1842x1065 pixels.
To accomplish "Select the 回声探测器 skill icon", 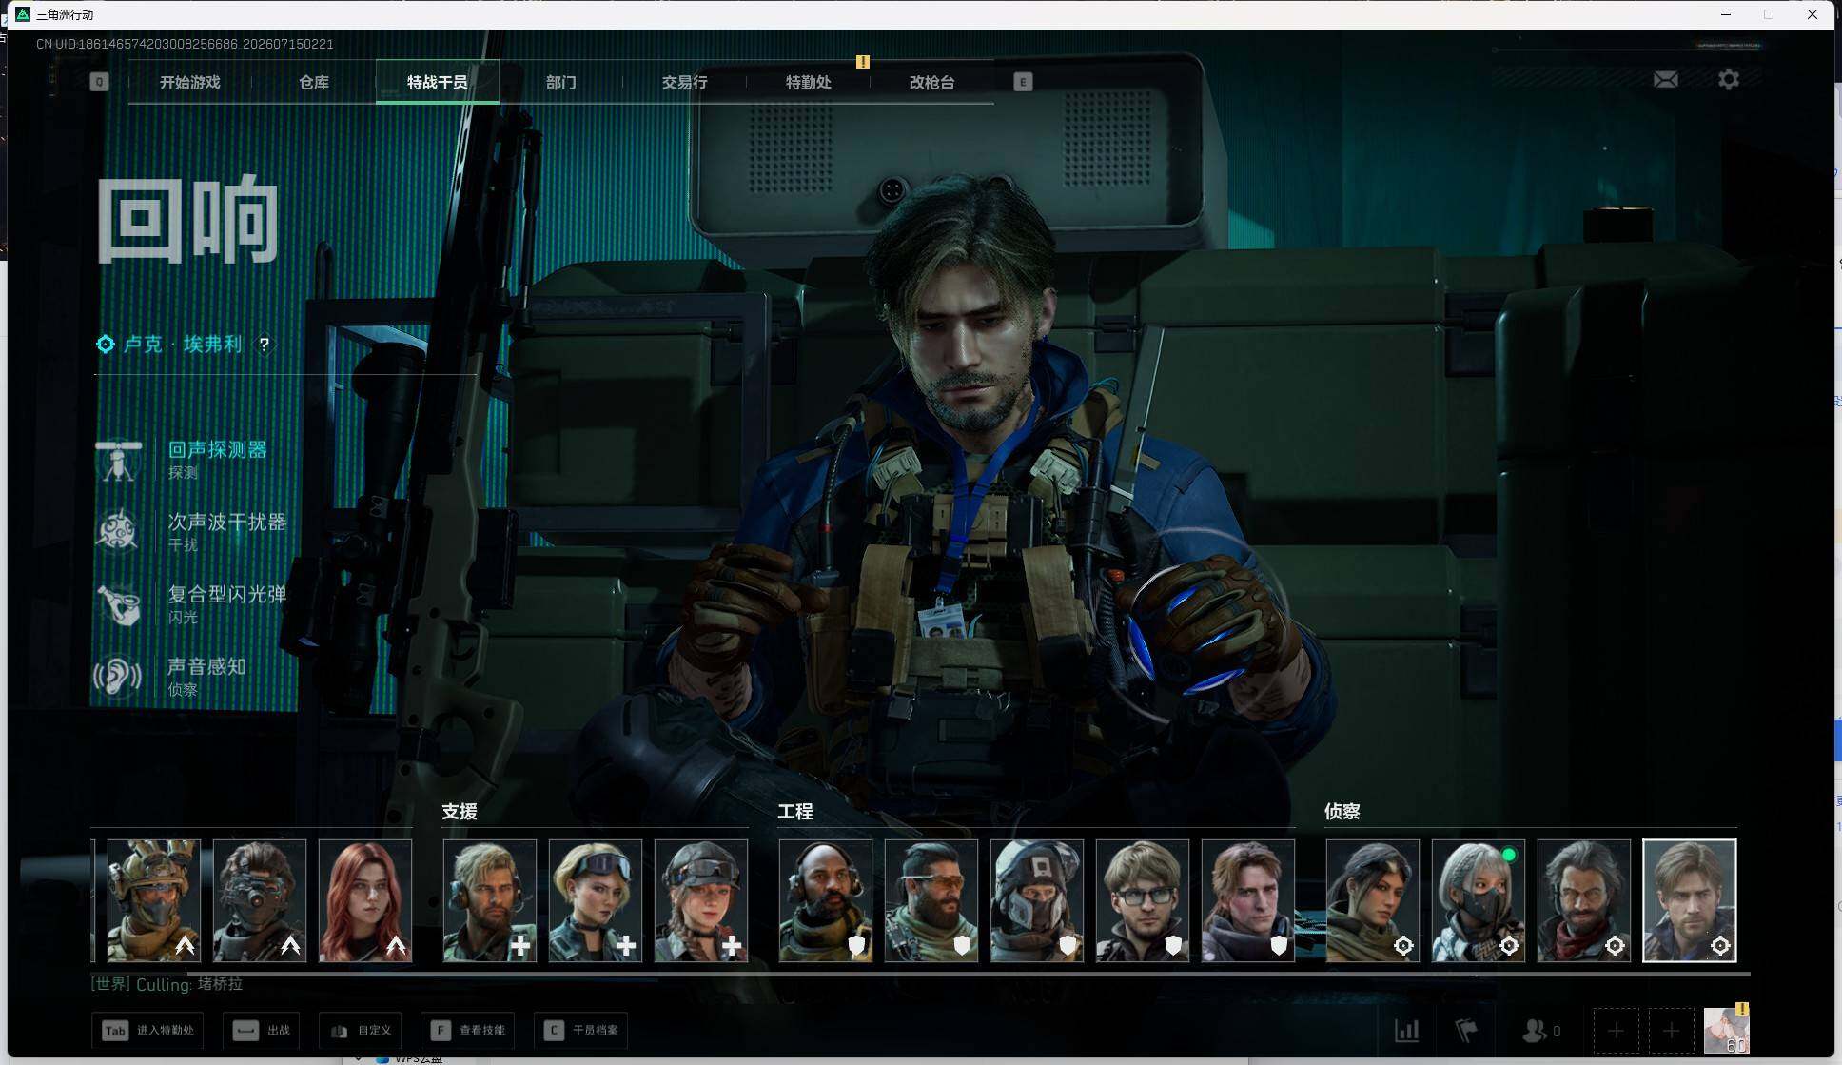I will pos(119,461).
